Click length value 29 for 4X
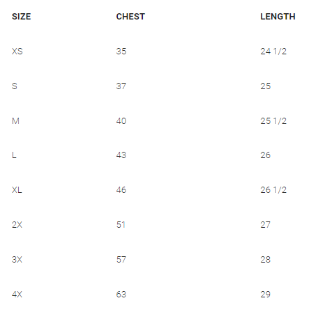318x312 pixels. (265, 295)
